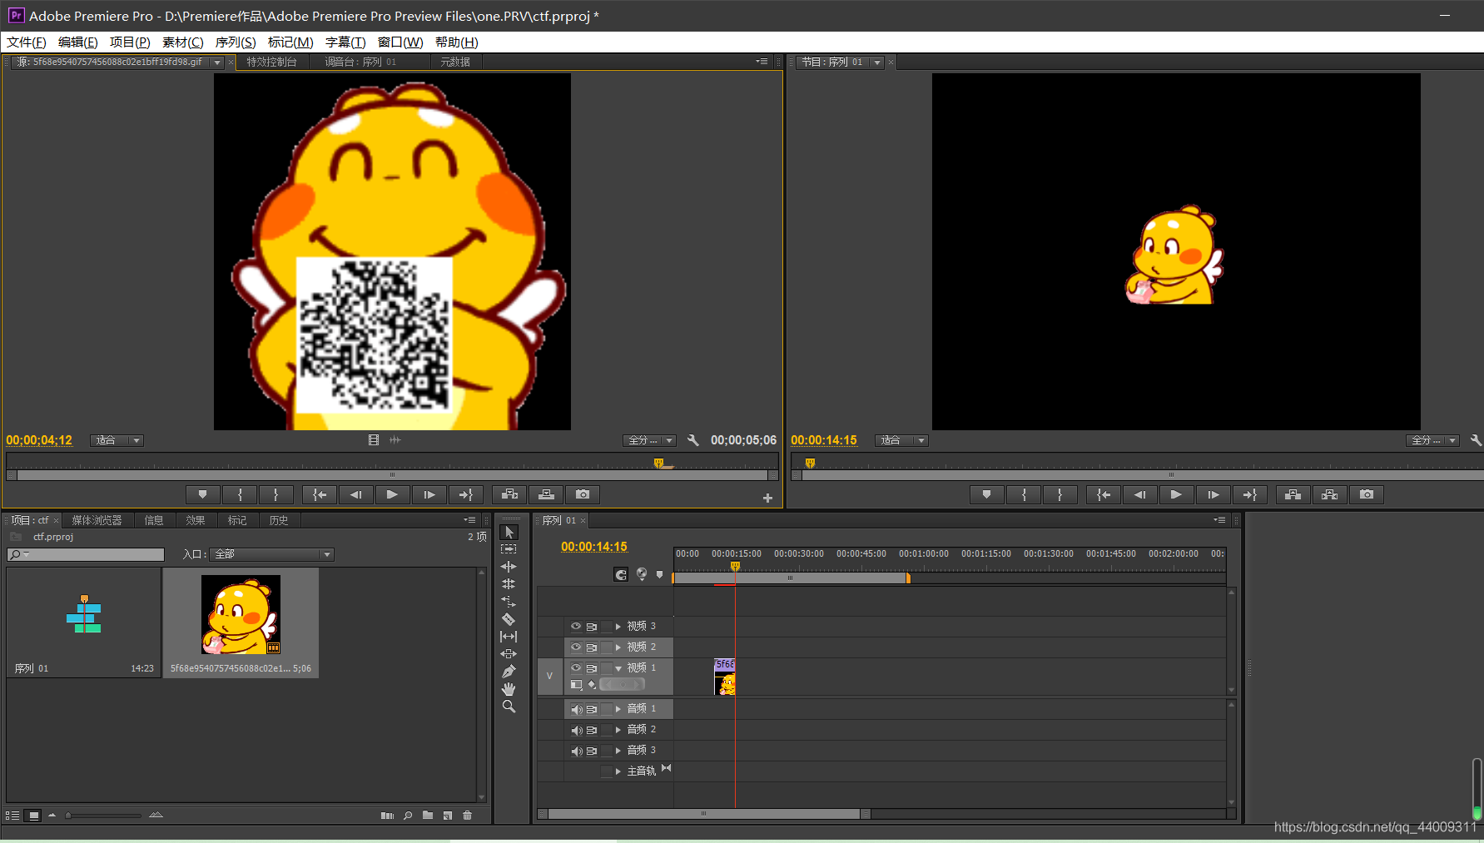This screenshot has height=843, width=1484.
Task: Switch project panel to list view
Action: point(12,816)
